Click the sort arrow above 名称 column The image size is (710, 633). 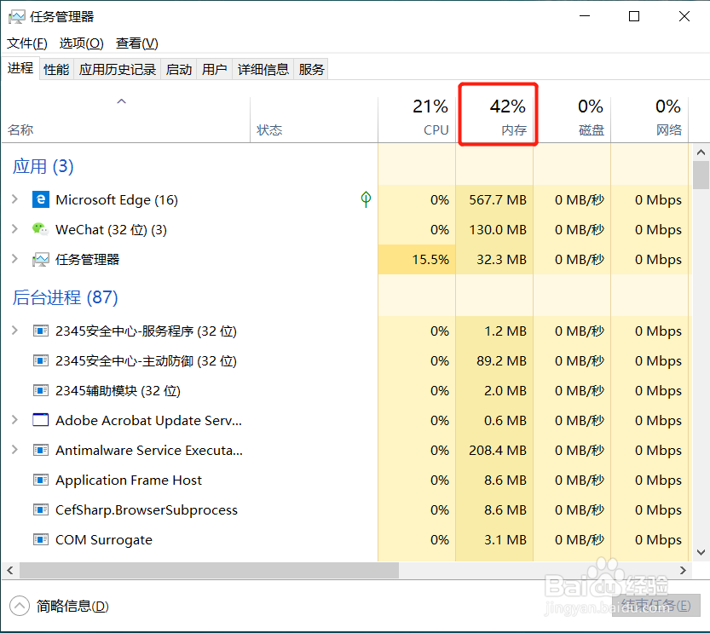(121, 101)
